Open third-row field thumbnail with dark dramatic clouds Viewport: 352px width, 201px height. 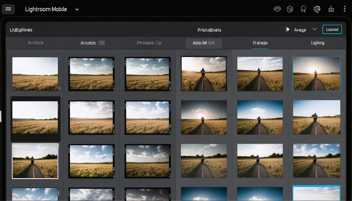point(147,161)
